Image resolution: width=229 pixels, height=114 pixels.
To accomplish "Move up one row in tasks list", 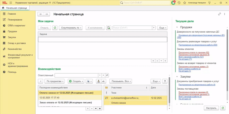I will tap(157, 61).
